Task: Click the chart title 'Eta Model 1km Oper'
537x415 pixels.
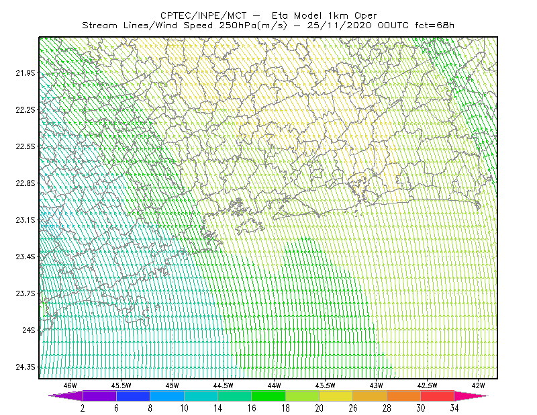Action: point(324,15)
